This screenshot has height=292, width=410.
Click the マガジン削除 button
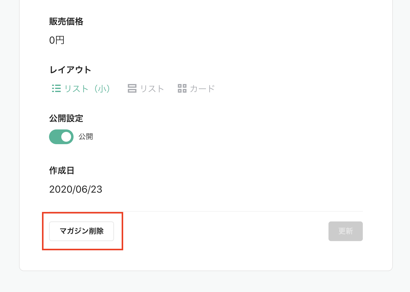coord(82,231)
